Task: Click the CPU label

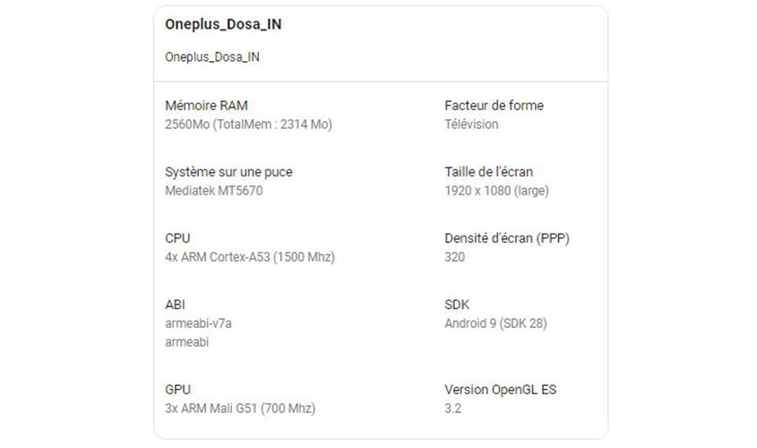Action: coord(177,238)
